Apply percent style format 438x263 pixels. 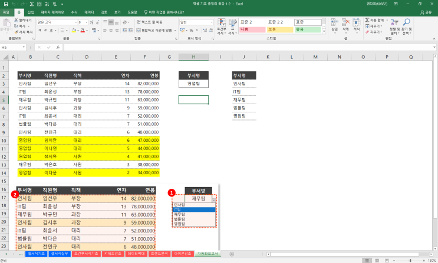(x=192, y=30)
